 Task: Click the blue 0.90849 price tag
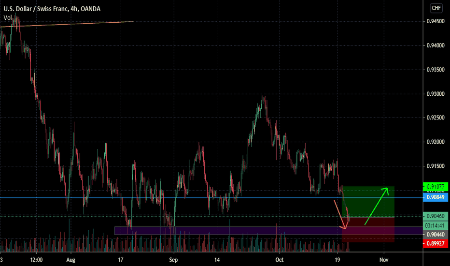pos(436,197)
